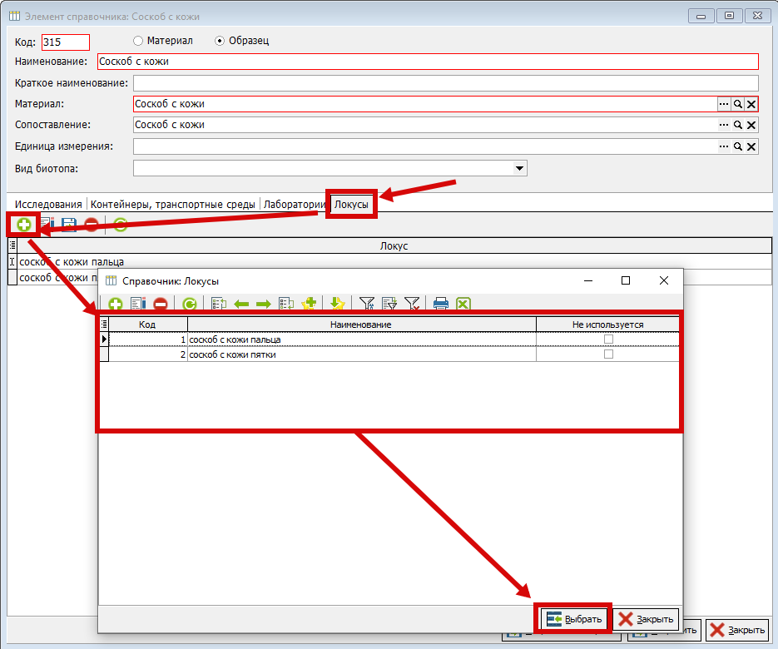Click the print icon in Локусы toolbar
Viewport: 778px width, 649px height.
click(x=441, y=305)
